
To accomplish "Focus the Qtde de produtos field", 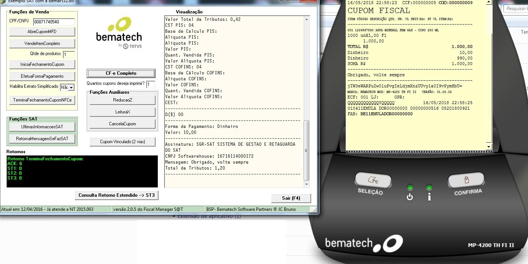I will pyautogui.click(x=69, y=55).
